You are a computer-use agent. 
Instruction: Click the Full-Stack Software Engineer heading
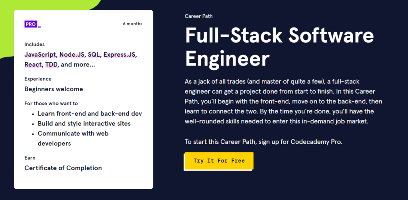pyautogui.click(x=279, y=47)
